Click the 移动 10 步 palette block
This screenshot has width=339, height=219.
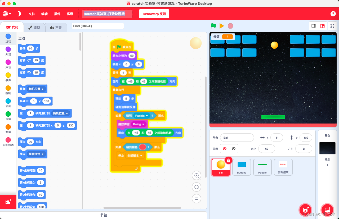(x=29, y=48)
